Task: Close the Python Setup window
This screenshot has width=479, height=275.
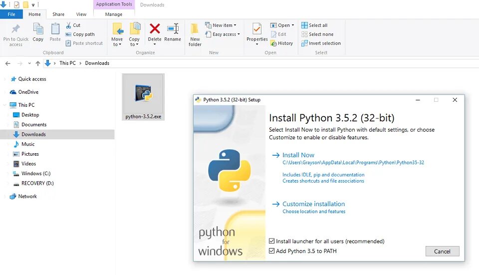Action: (455, 100)
